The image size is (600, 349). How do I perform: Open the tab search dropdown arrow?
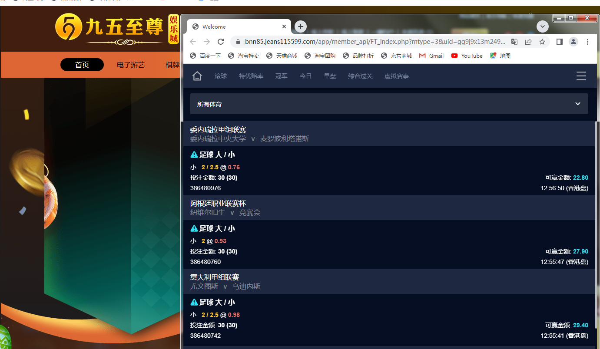pyautogui.click(x=543, y=26)
